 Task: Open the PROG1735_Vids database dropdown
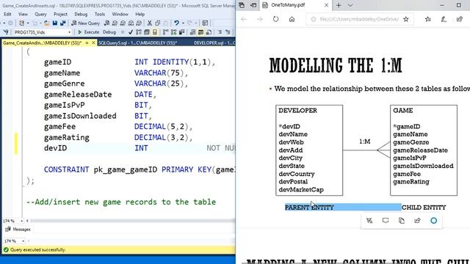(x=43, y=32)
